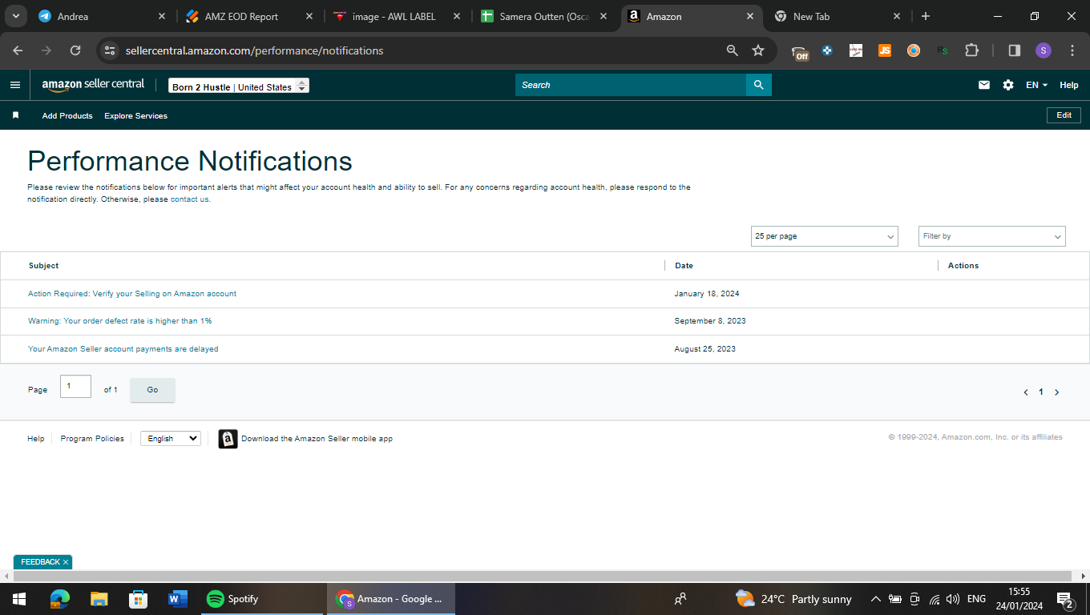Open the Seller Central settings gear
This screenshot has height=615, width=1090.
tap(1008, 85)
